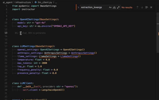Click the OpenAISettings class name on line 9
The height and width of the screenshot is (100, 159).
point(29,19)
